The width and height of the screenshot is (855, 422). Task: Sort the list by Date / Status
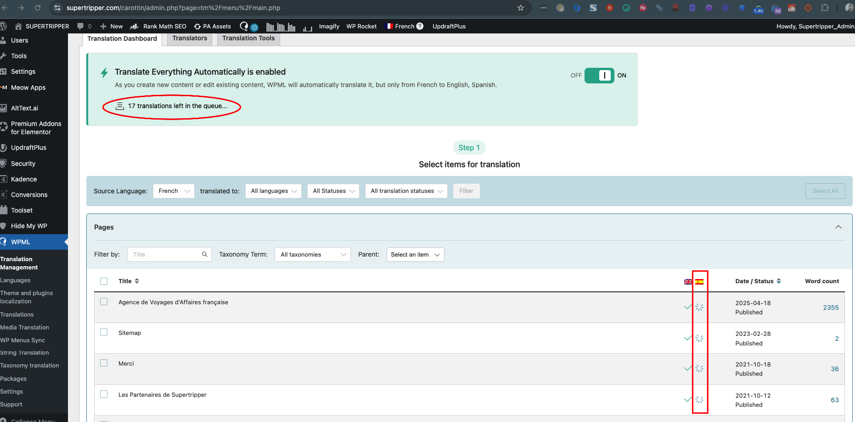(x=758, y=281)
